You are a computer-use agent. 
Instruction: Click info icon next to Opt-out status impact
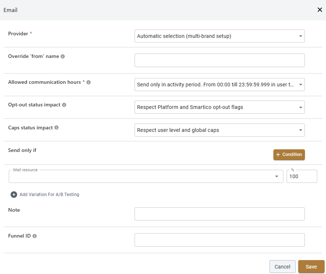[x=64, y=105]
